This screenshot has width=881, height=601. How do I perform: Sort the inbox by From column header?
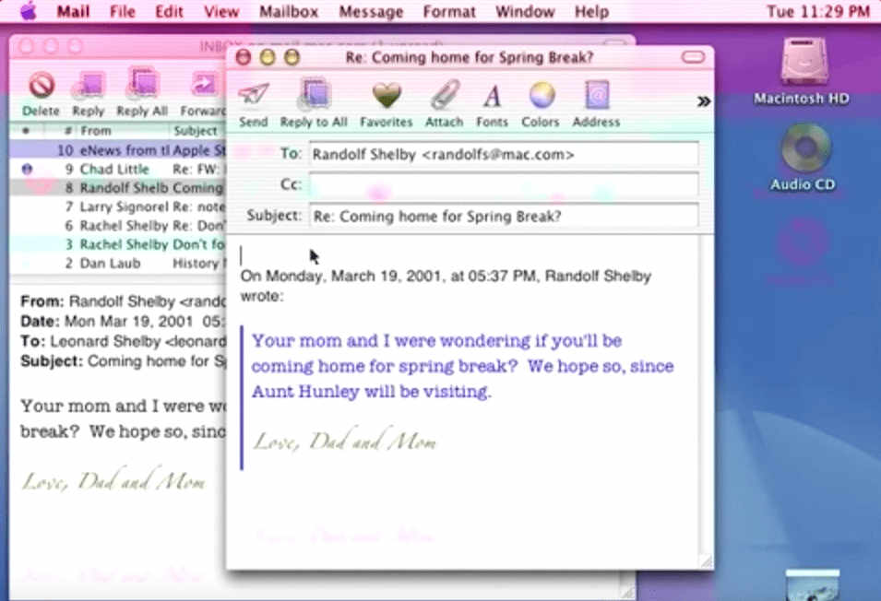[x=123, y=131]
